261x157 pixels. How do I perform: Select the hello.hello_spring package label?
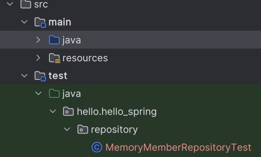117,112
